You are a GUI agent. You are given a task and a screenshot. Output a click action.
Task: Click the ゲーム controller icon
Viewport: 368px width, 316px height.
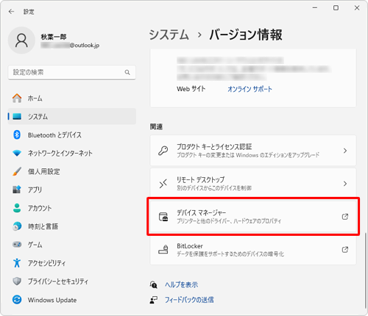point(17,245)
